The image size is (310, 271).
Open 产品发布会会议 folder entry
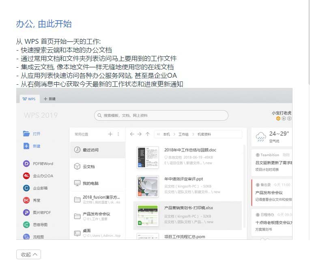pyautogui.click(x=98, y=216)
